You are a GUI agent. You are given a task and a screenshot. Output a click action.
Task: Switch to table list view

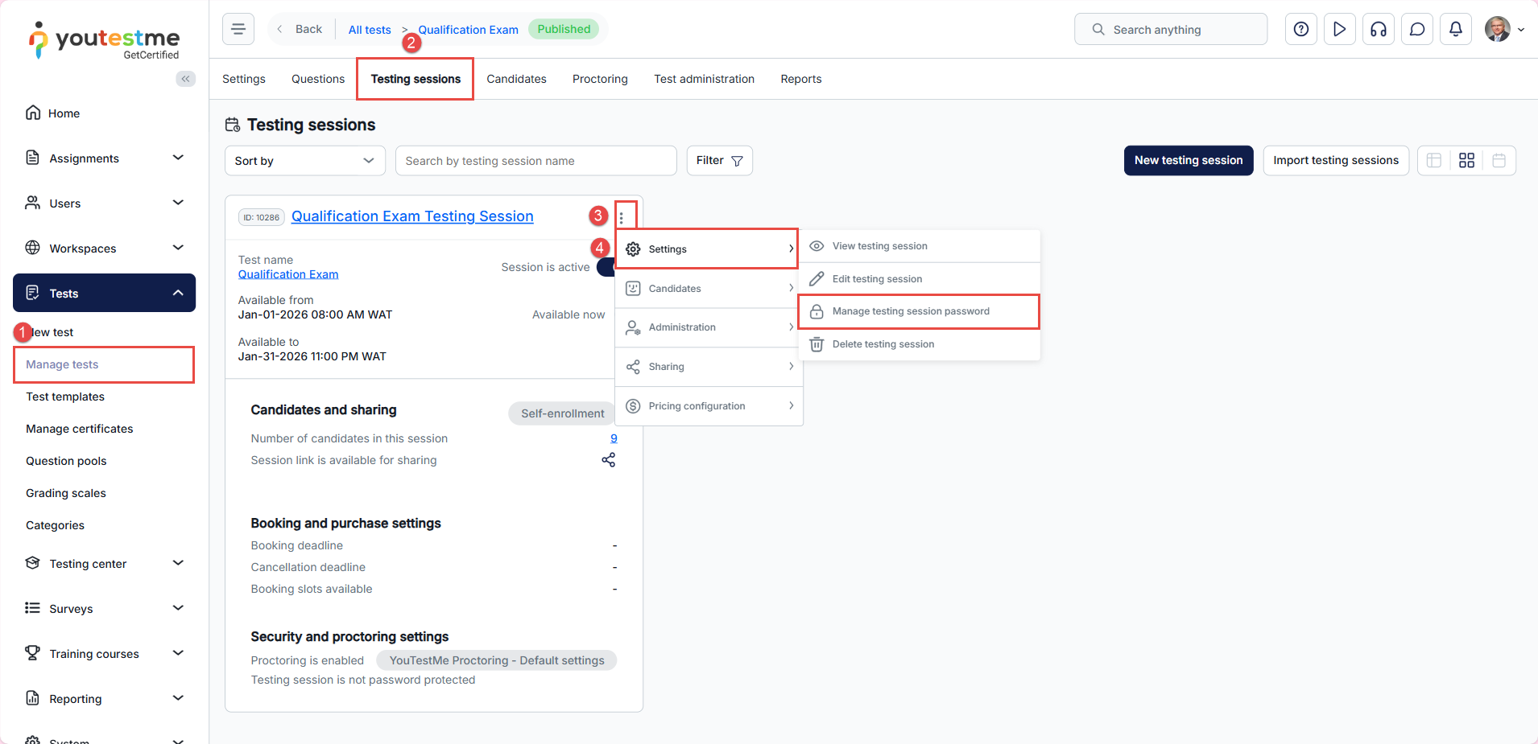[x=1434, y=161]
